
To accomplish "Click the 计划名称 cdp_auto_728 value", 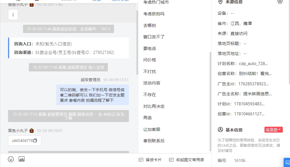I will [253, 64].
